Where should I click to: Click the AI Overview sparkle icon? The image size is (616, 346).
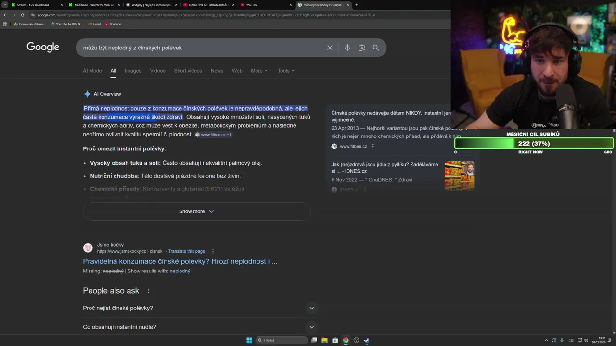pyautogui.click(x=87, y=94)
